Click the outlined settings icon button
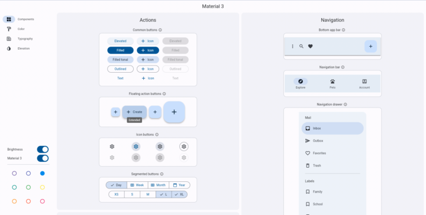Viewport: 426px width, 215px height. pos(184,146)
